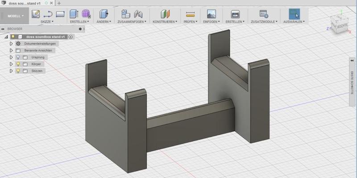Click the Measure ruler icon
Image resolution: width=357 pixels, height=178 pixels.
[191, 14]
